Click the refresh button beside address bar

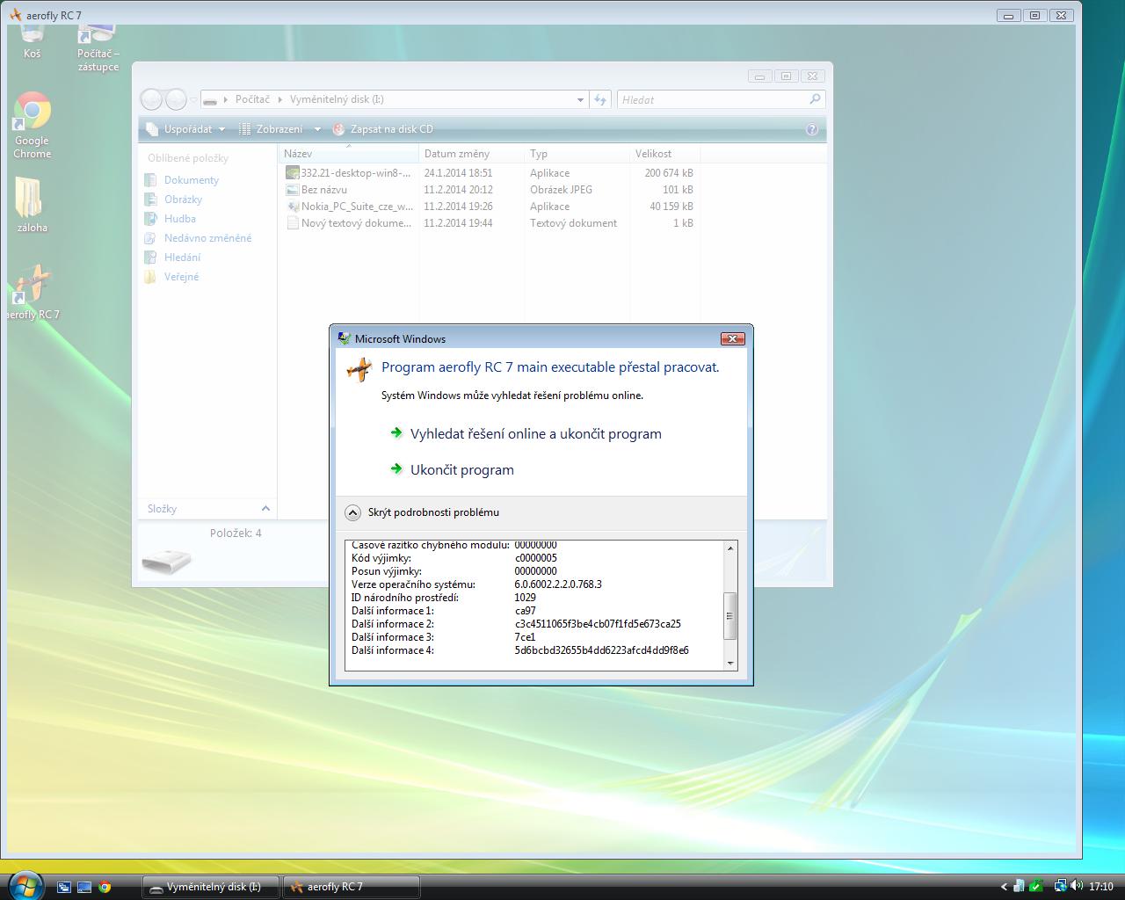tap(600, 99)
